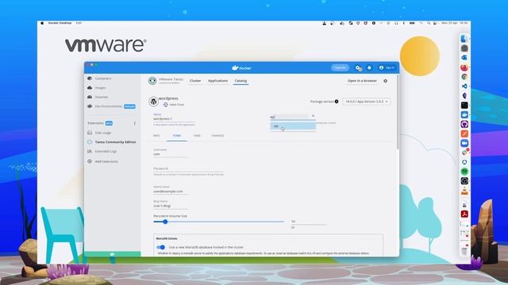Switch to the Cluster tab
508x285 pixels.
195,81
